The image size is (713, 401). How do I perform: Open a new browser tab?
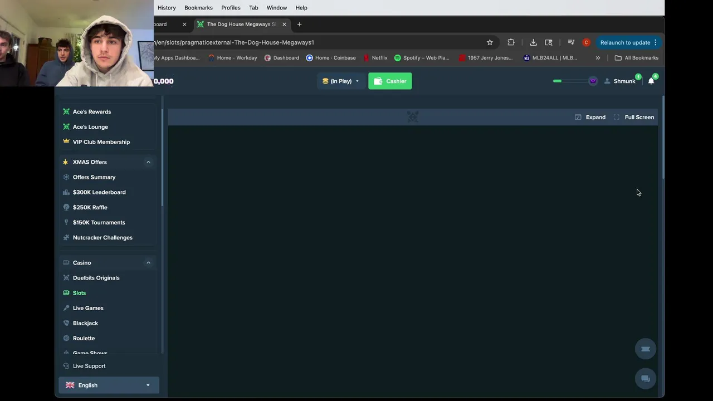(x=299, y=25)
